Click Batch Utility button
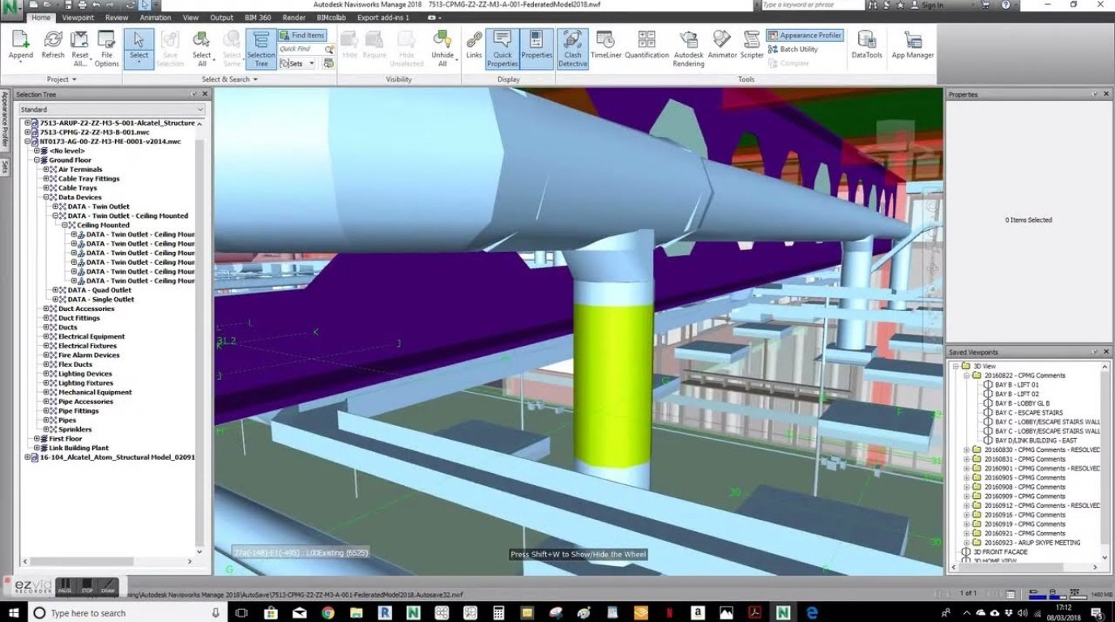Viewport: 1115px width, 622px height. coord(792,49)
